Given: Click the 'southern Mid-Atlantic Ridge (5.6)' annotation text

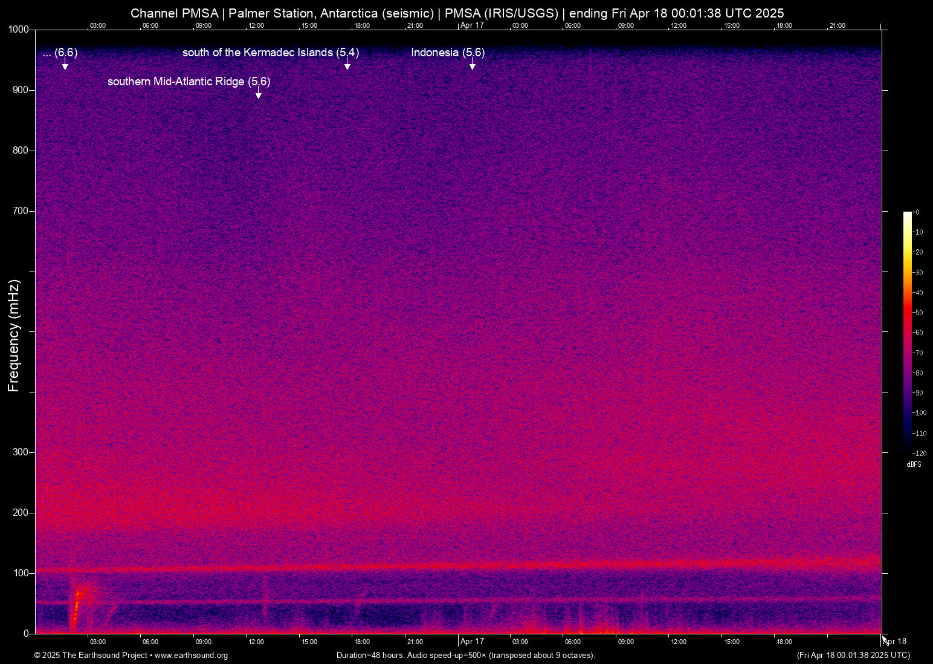Looking at the screenshot, I should pos(189,82).
